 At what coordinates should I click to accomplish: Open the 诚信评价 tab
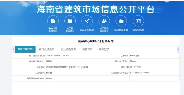(x=87, y=49)
